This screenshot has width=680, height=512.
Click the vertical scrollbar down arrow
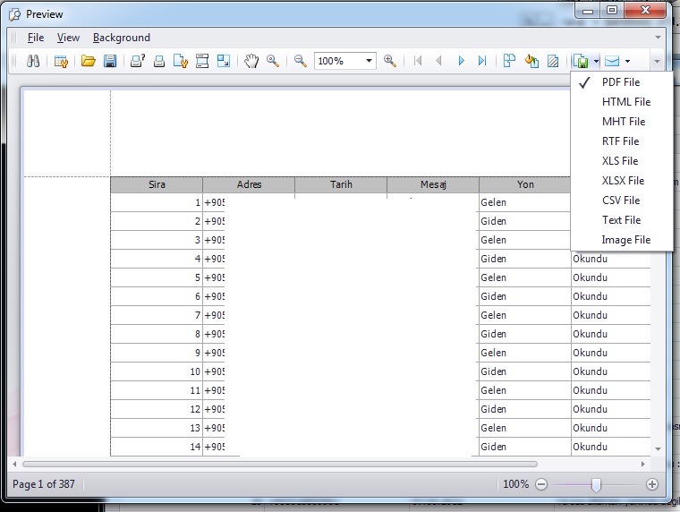(658, 449)
